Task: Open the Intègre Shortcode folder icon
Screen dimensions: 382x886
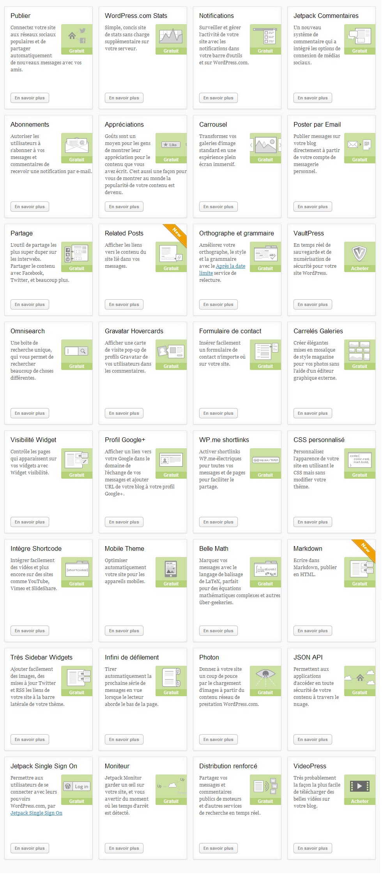Action: [x=77, y=569]
